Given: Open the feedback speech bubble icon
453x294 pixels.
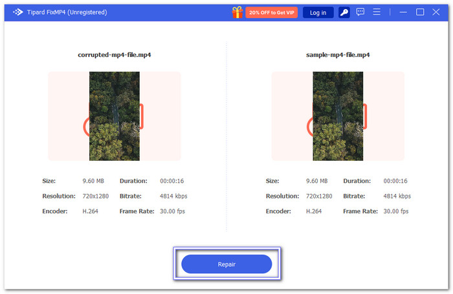Looking at the screenshot, I should [x=360, y=12].
